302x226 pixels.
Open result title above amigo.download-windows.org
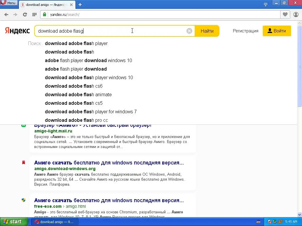point(109,162)
